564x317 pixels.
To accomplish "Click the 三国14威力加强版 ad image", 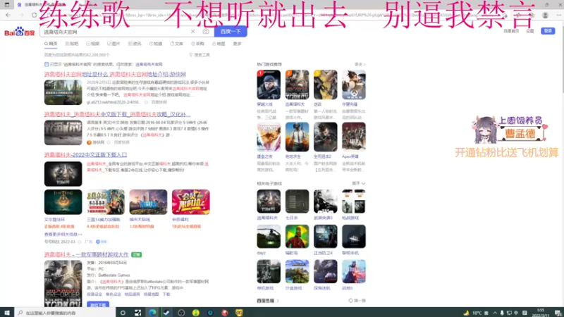I will pyautogui.click(x=106, y=202).
